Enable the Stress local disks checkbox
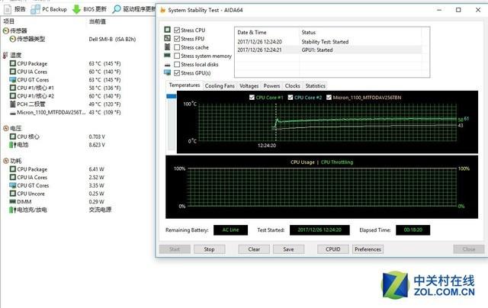Image resolution: width=488 pixels, height=308 pixels. (x=177, y=64)
